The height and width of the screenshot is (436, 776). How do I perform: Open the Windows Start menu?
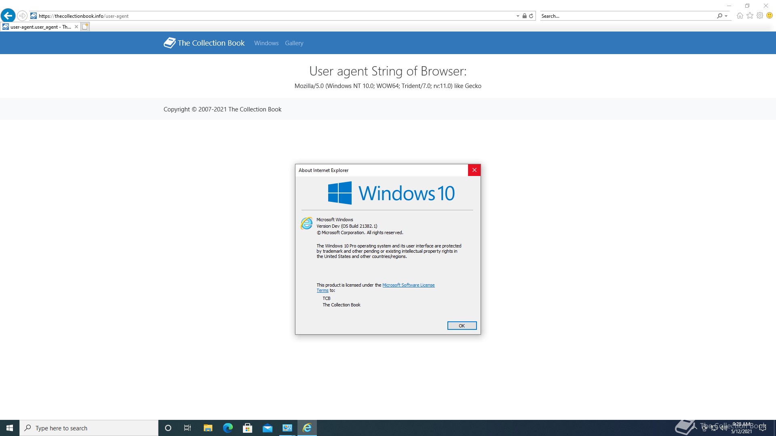(10, 428)
